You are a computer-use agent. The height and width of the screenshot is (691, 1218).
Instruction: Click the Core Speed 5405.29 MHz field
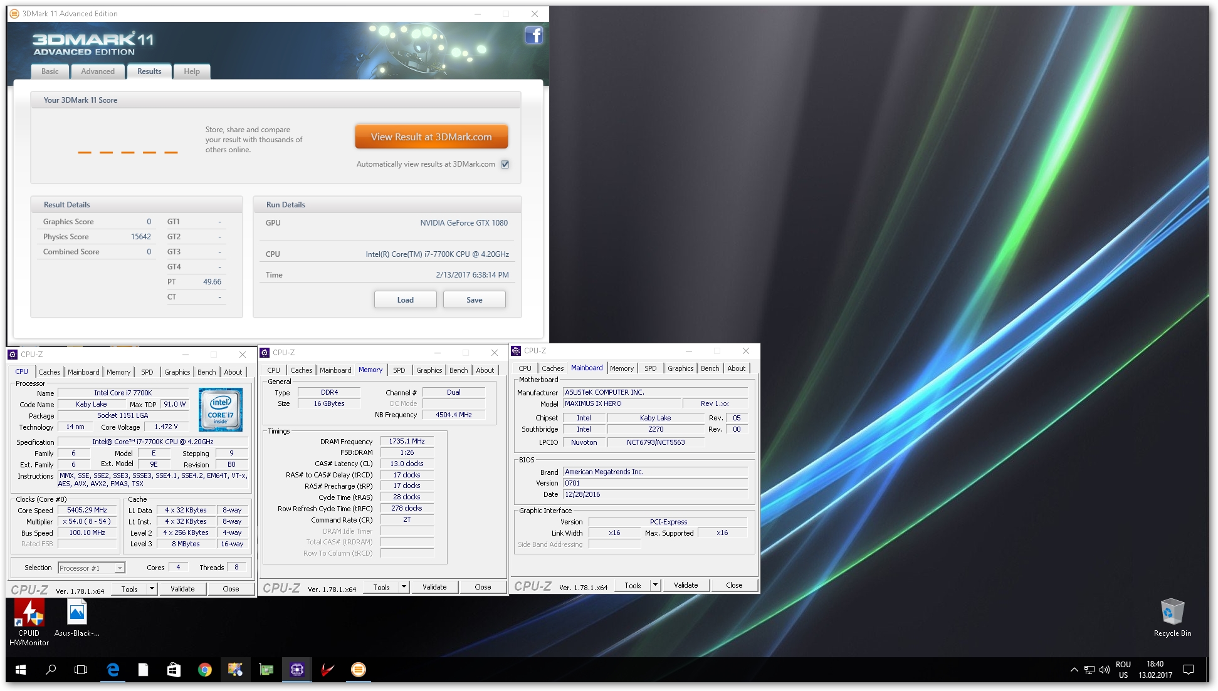(87, 511)
